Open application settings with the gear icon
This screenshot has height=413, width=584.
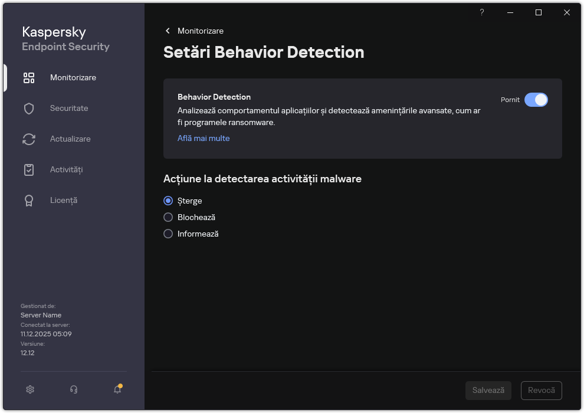[x=29, y=389]
